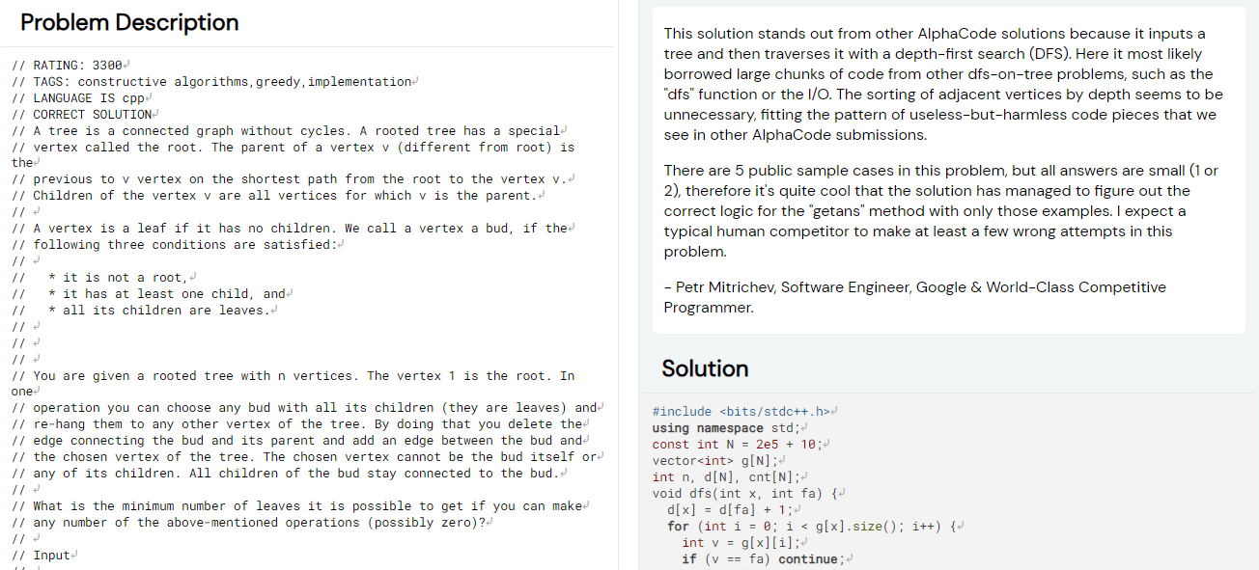Click the Solution heading
Image resolution: width=1259 pixels, height=570 pixels.
pyautogui.click(x=705, y=368)
